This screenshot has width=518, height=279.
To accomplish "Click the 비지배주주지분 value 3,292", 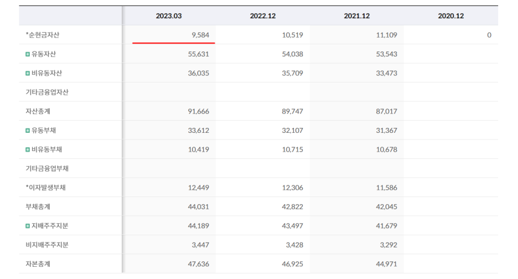I will (388, 245).
